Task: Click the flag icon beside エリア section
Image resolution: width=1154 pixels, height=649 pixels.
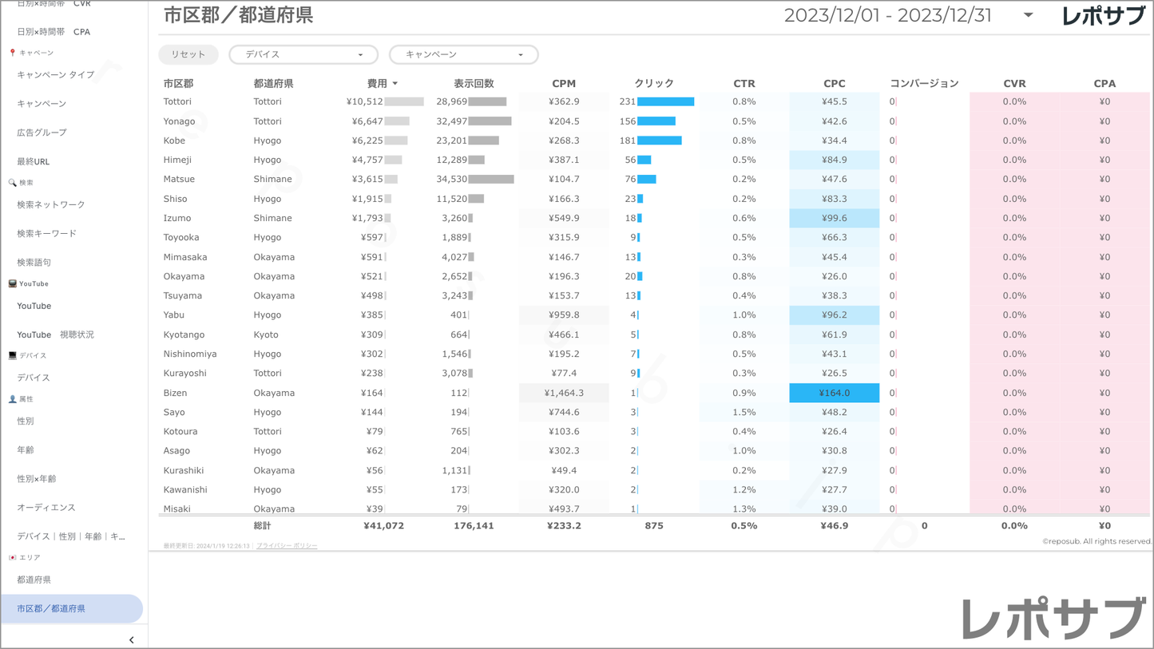Action: (12, 557)
